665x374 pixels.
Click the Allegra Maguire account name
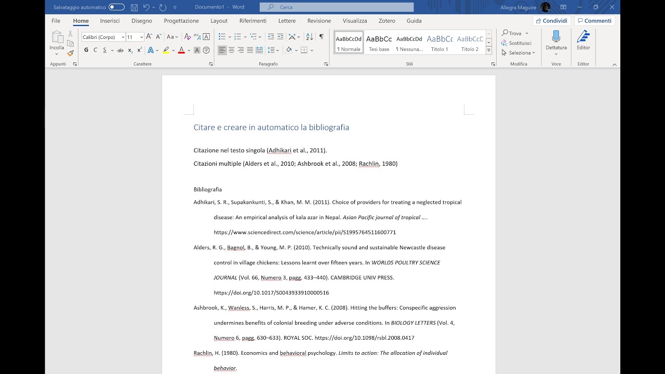pos(518,7)
